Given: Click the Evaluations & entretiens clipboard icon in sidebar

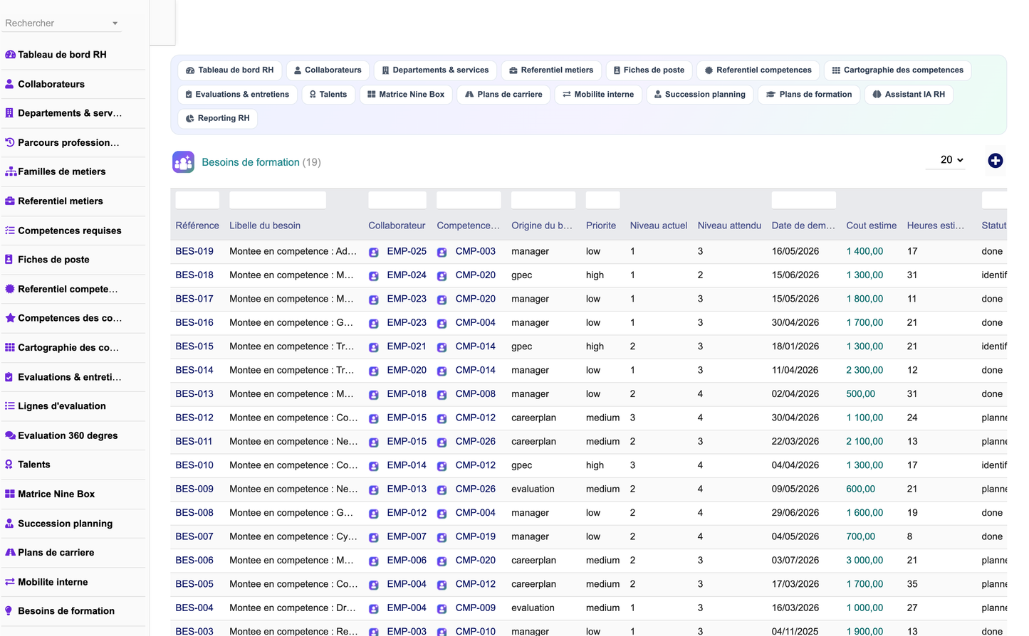Looking at the screenshot, I should coord(9,377).
